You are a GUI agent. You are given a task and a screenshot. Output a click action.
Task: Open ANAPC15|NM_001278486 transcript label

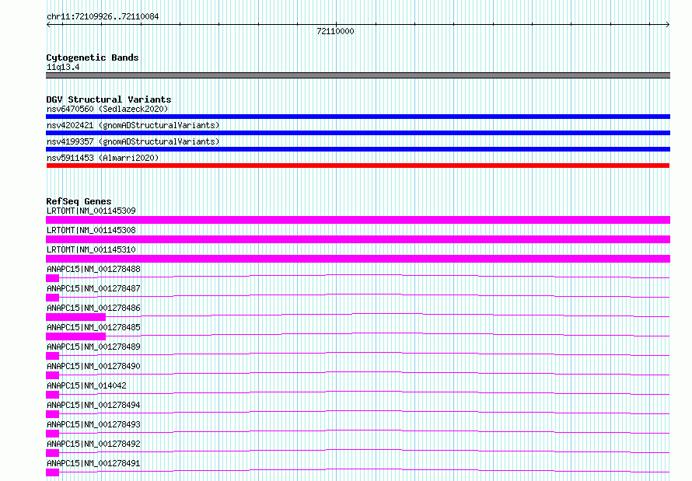coord(93,308)
